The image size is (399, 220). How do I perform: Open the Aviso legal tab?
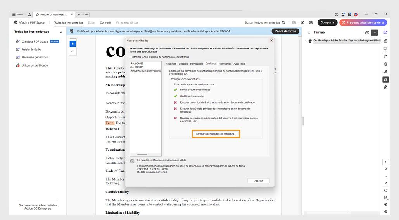click(239, 64)
